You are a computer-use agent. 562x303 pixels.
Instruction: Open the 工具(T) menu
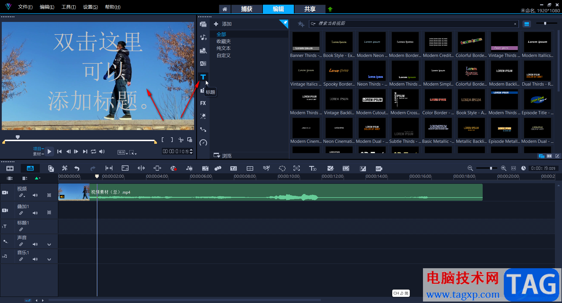[x=69, y=7]
